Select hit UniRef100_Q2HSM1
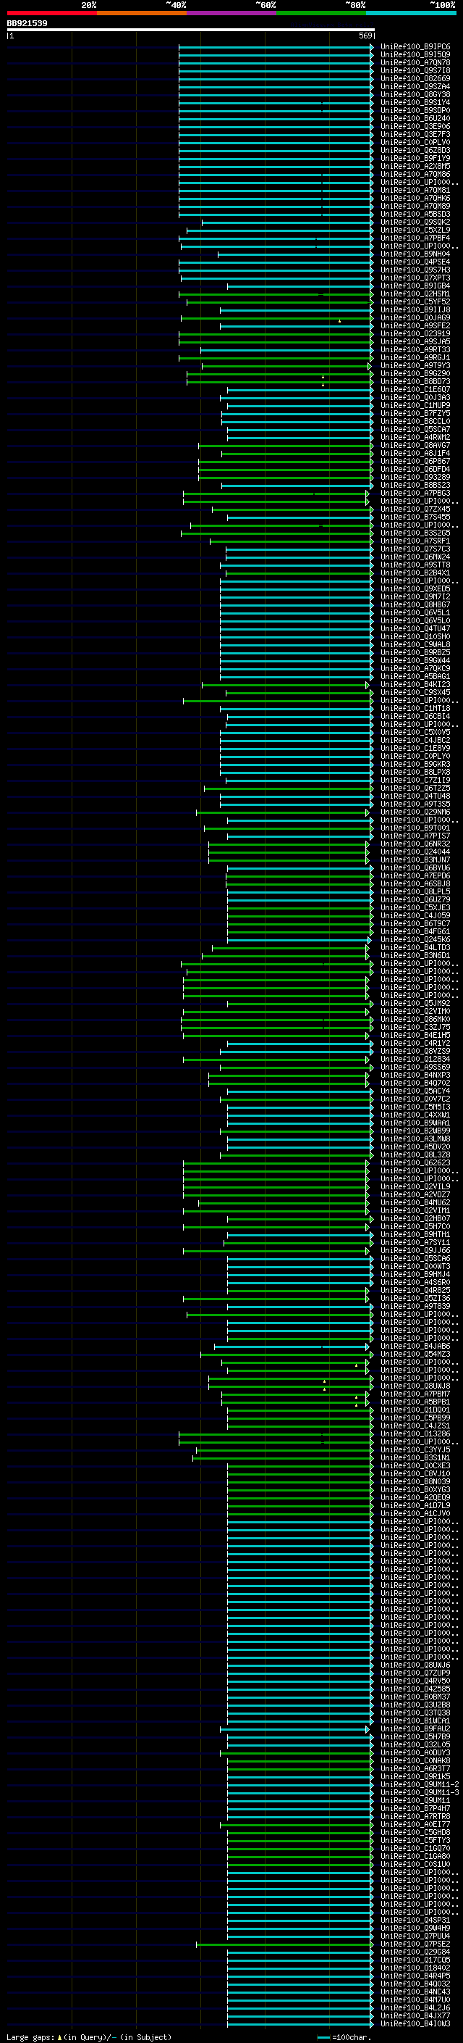The width and height of the screenshot is (463, 2043). tap(415, 294)
